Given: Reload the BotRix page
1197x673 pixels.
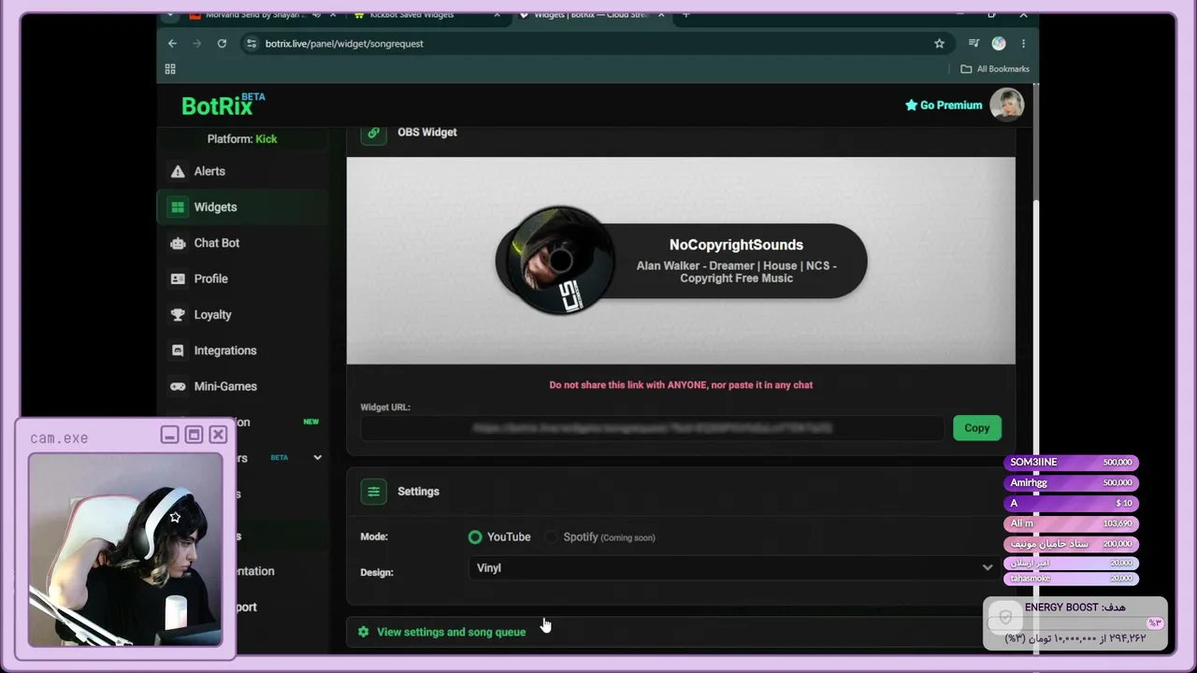Looking at the screenshot, I should [x=222, y=44].
